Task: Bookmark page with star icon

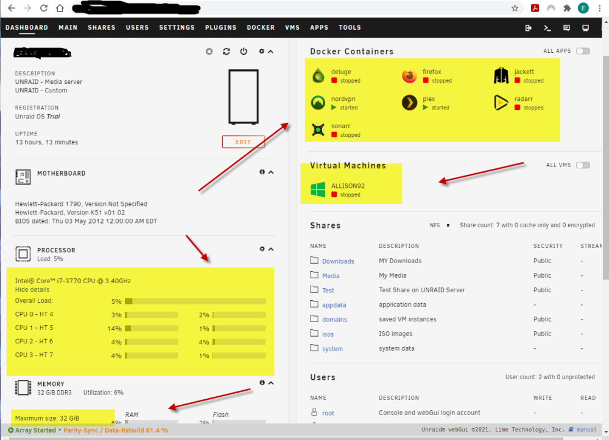Action: [515, 8]
